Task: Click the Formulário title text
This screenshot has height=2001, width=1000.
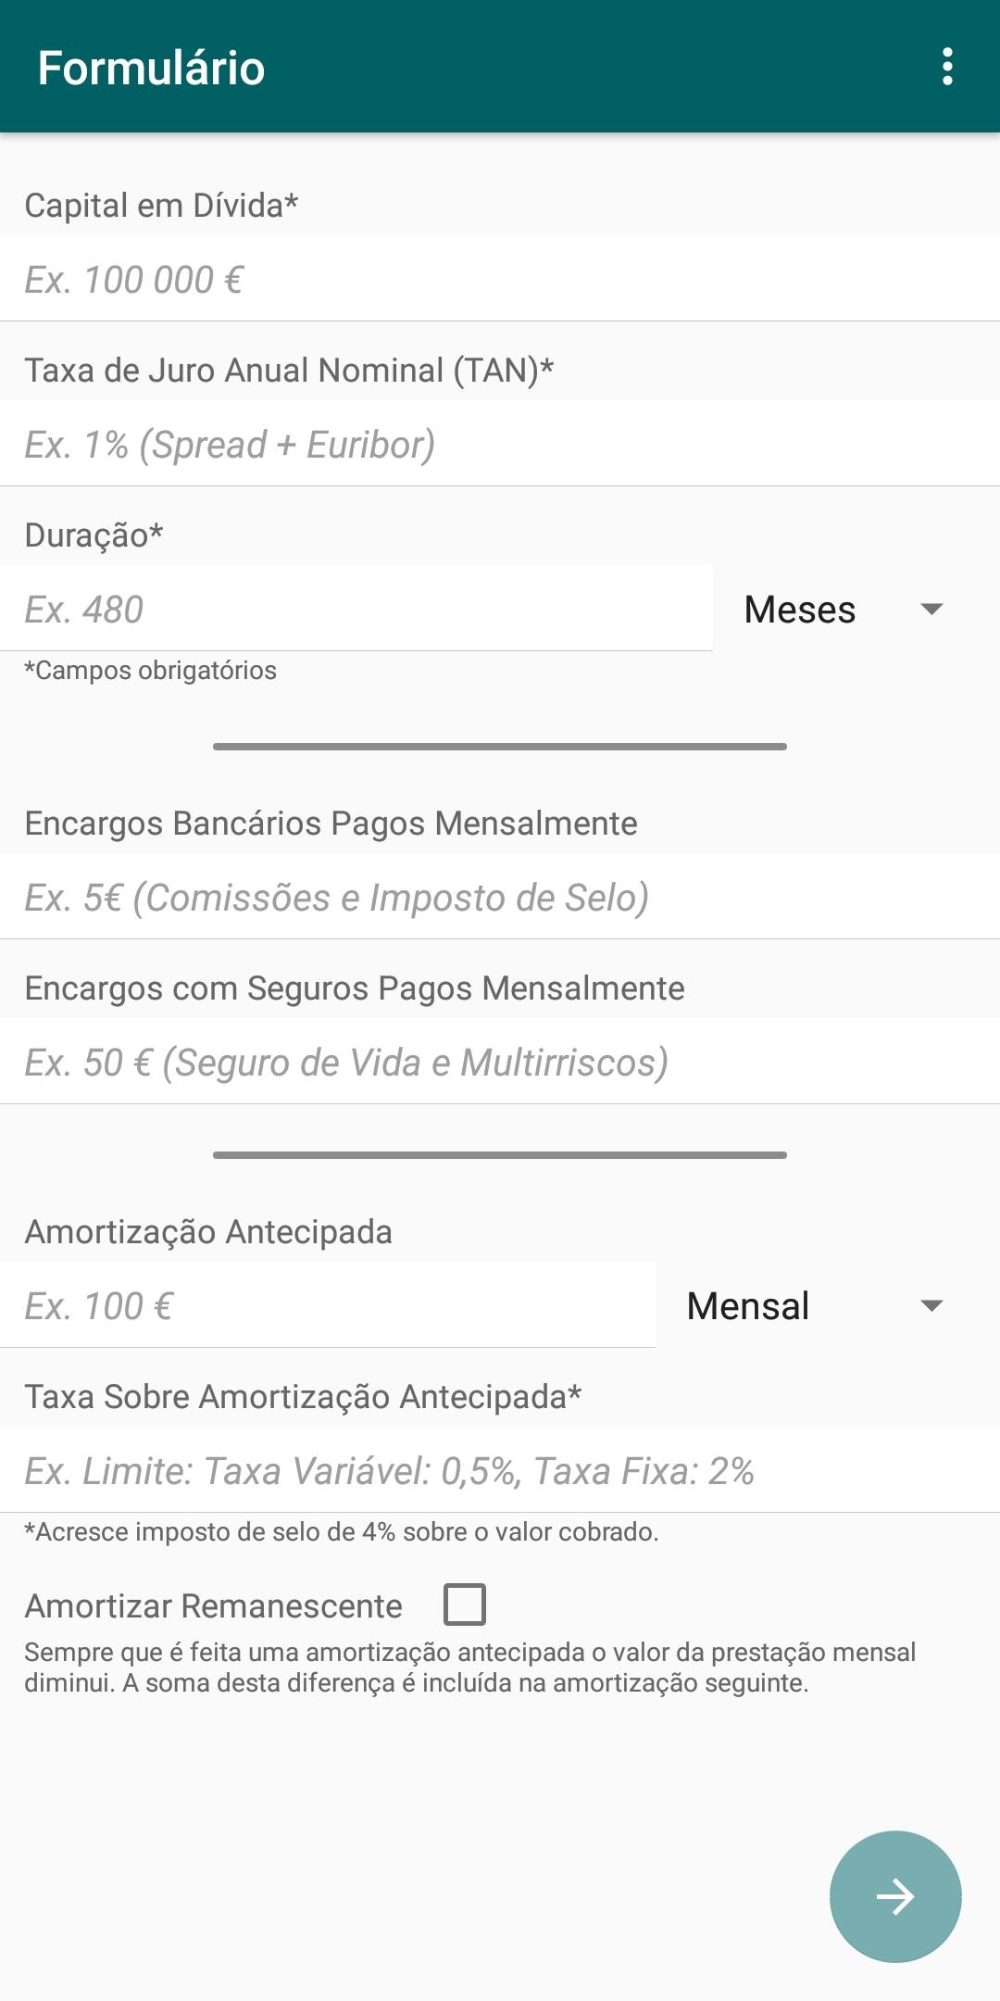Action: pyautogui.click(x=151, y=69)
